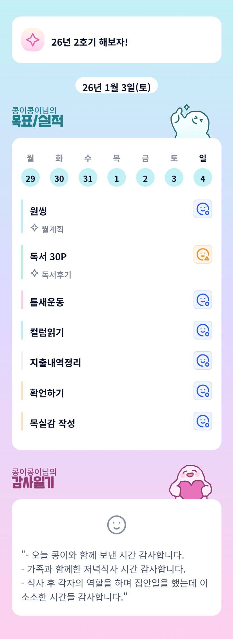The width and height of the screenshot is (233, 639).
Task: Click the gratitude diary entry text
Action: point(115,576)
